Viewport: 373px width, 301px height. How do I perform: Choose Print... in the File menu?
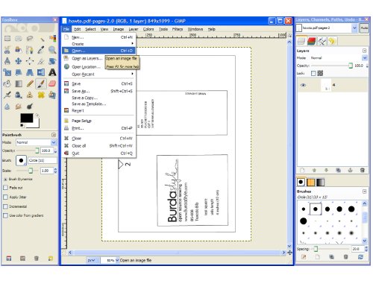99,128
